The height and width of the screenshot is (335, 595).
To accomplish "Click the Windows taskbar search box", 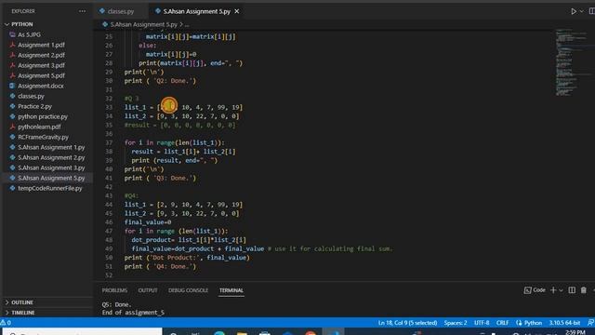I will pos(83,332).
